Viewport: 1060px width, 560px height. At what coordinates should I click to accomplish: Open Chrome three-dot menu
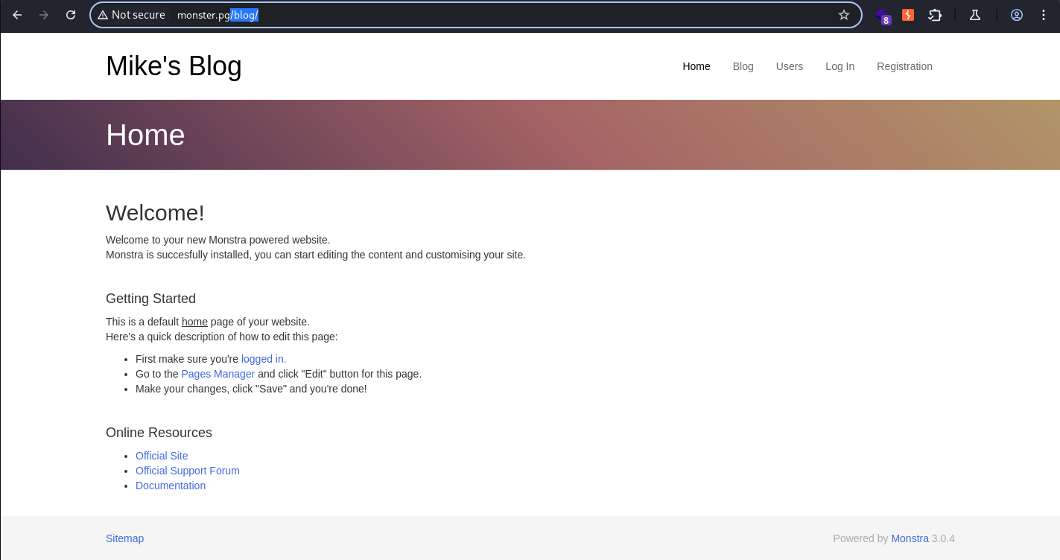(1044, 15)
